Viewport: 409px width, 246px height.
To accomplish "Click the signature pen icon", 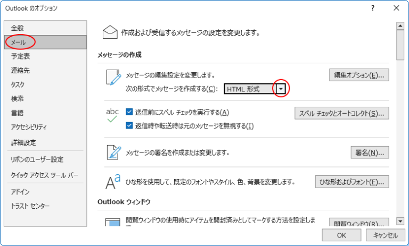I will click(114, 152).
